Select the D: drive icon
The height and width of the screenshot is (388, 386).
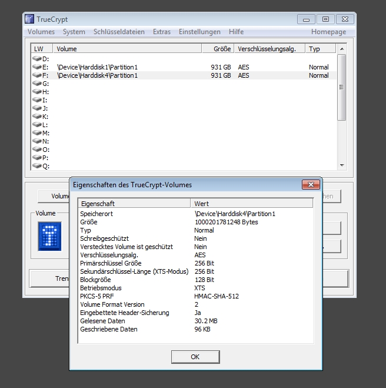(x=37, y=59)
